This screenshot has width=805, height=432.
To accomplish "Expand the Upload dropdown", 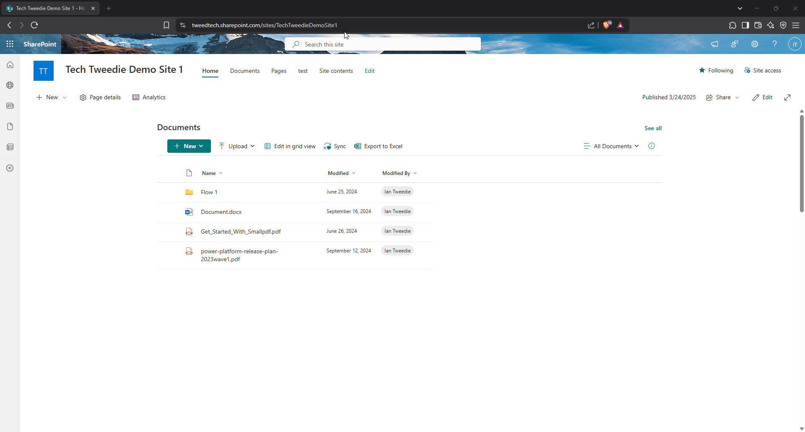I will point(236,146).
